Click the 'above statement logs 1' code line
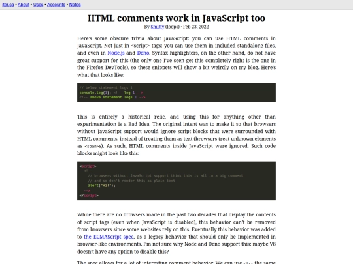Screen dimensions: 353x264 tap(112, 97)
